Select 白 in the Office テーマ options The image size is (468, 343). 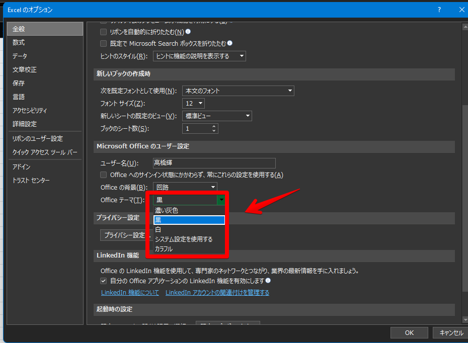click(x=189, y=229)
